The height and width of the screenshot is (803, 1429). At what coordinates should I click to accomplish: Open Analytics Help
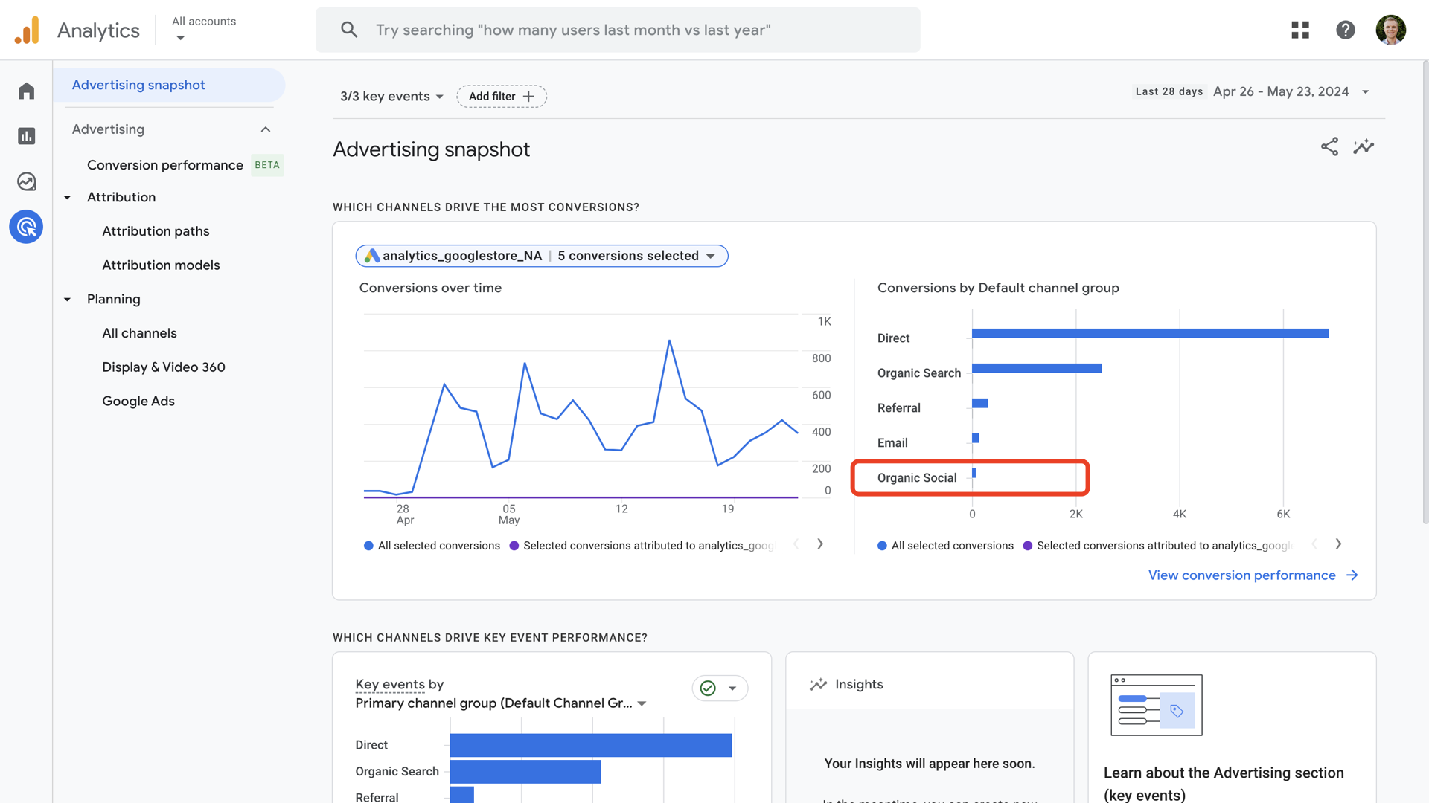1346,30
